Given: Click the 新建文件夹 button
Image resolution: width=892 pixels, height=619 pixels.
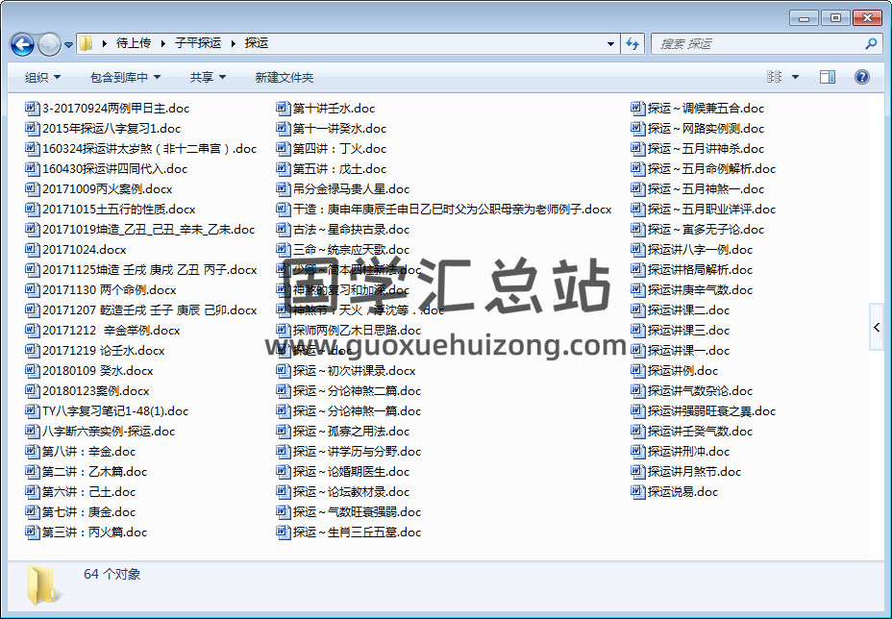Looking at the screenshot, I should pos(284,77).
